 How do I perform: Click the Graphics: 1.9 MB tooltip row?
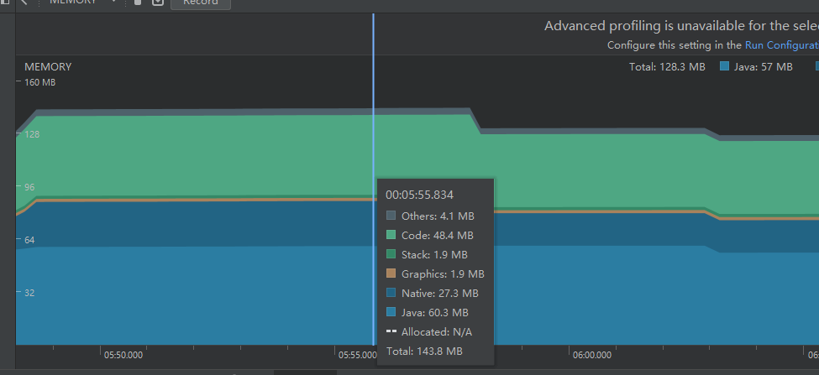pyautogui.click(x=435, y=273)
